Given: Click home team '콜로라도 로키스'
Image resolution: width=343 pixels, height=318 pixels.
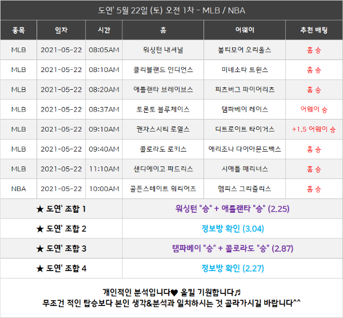Looking at the screenshot, I should tap(163, 149).
